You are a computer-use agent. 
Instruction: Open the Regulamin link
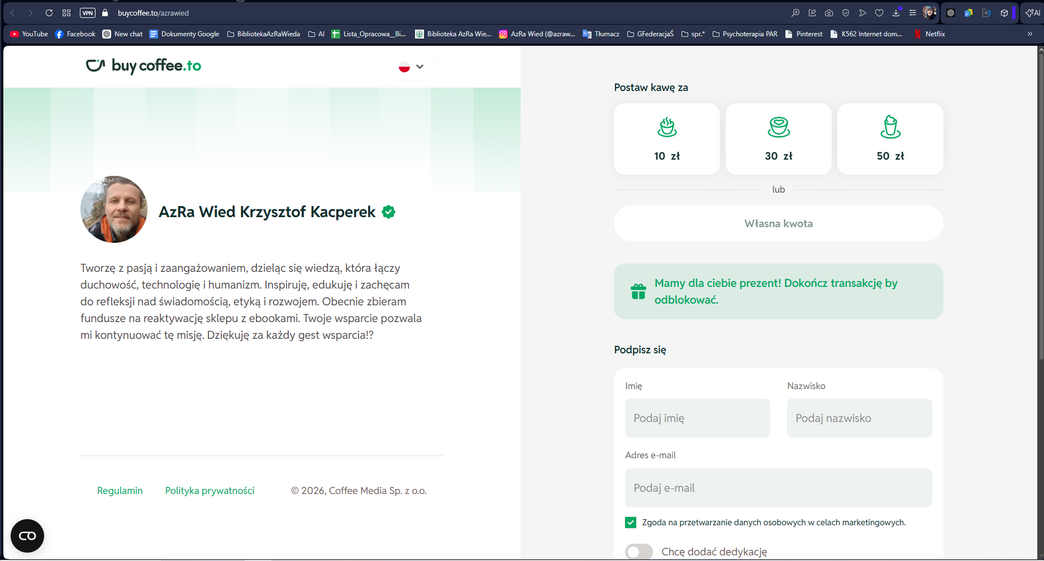[120, 491]
